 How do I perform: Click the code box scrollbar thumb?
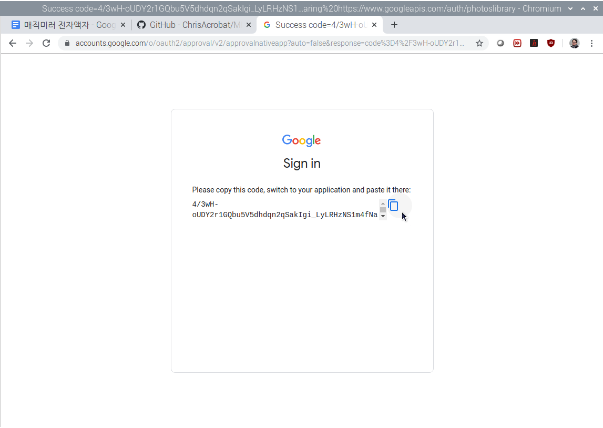(383, 210)
